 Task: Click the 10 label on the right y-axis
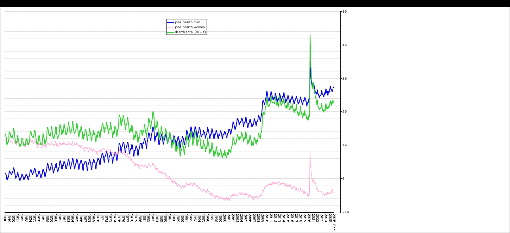point(345,145)
